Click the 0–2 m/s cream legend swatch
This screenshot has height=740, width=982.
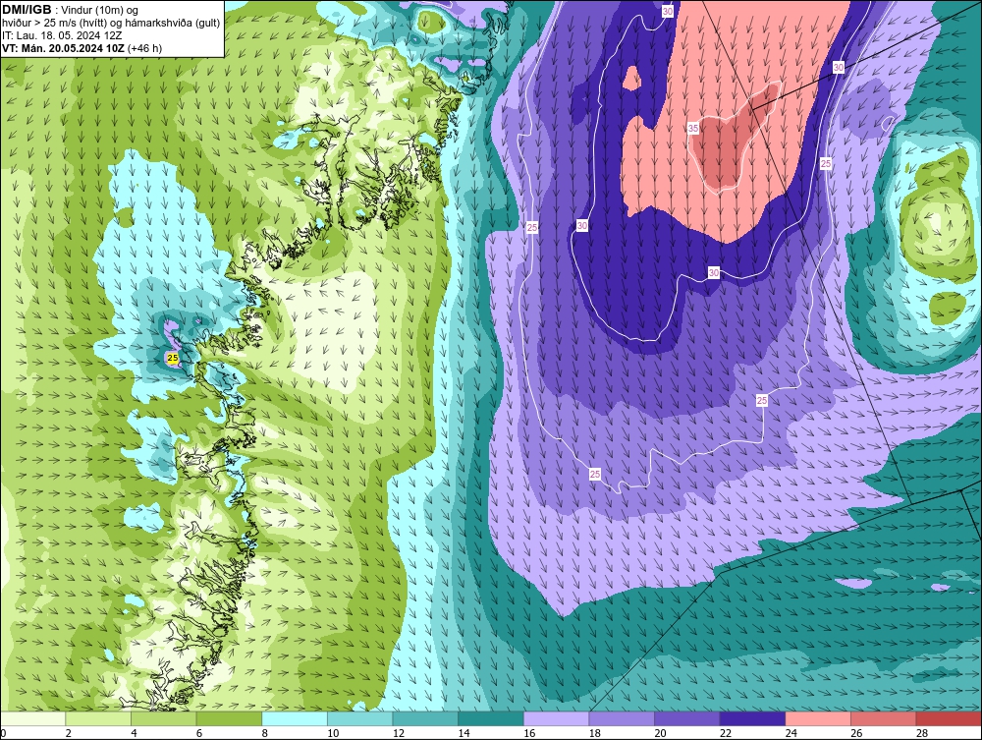point(32,718)
